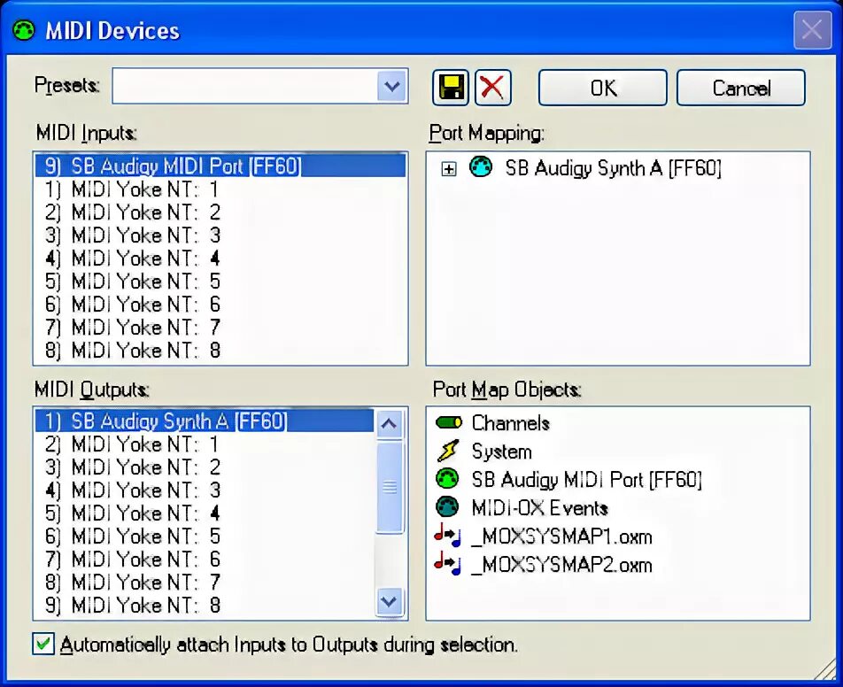The image size is (843, 687).
Task: Select input 4) MIDI Yoke NT: 4
Action: tap(220, 259)
